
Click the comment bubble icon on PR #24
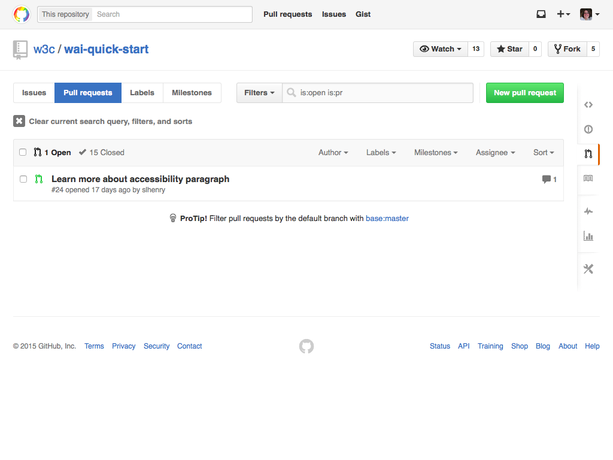tap(546, 179)
